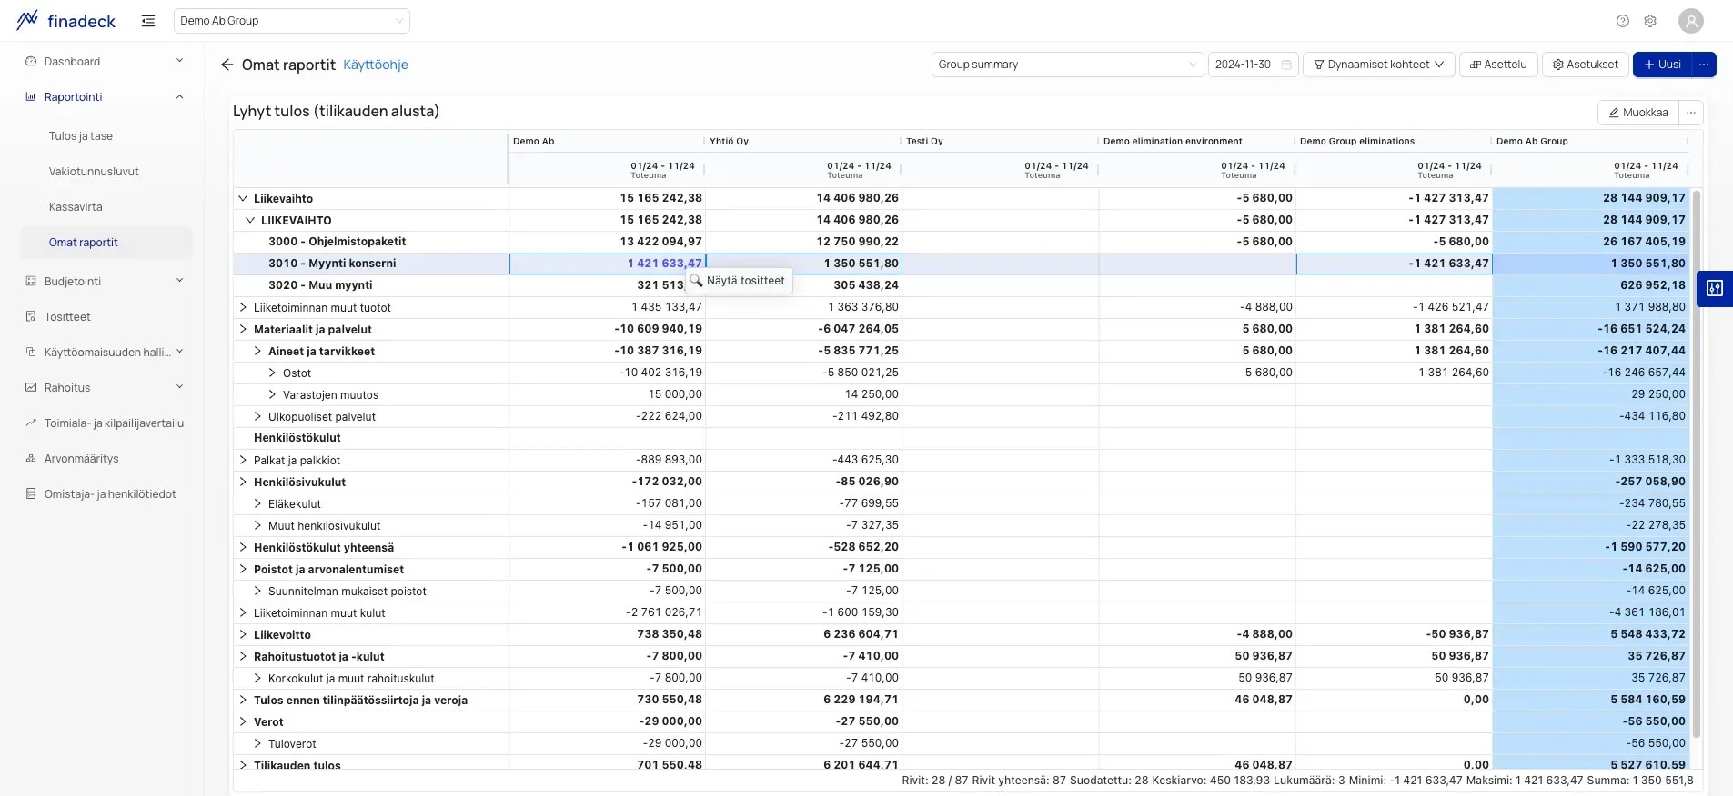
Task: Click the Toimiala- ja kilpailijavertailu icon
Action: 31,423
